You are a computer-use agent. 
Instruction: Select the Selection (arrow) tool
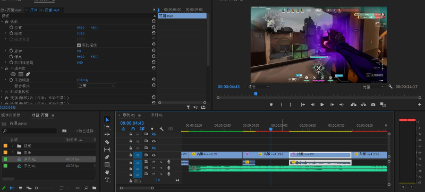click(107, 119)
